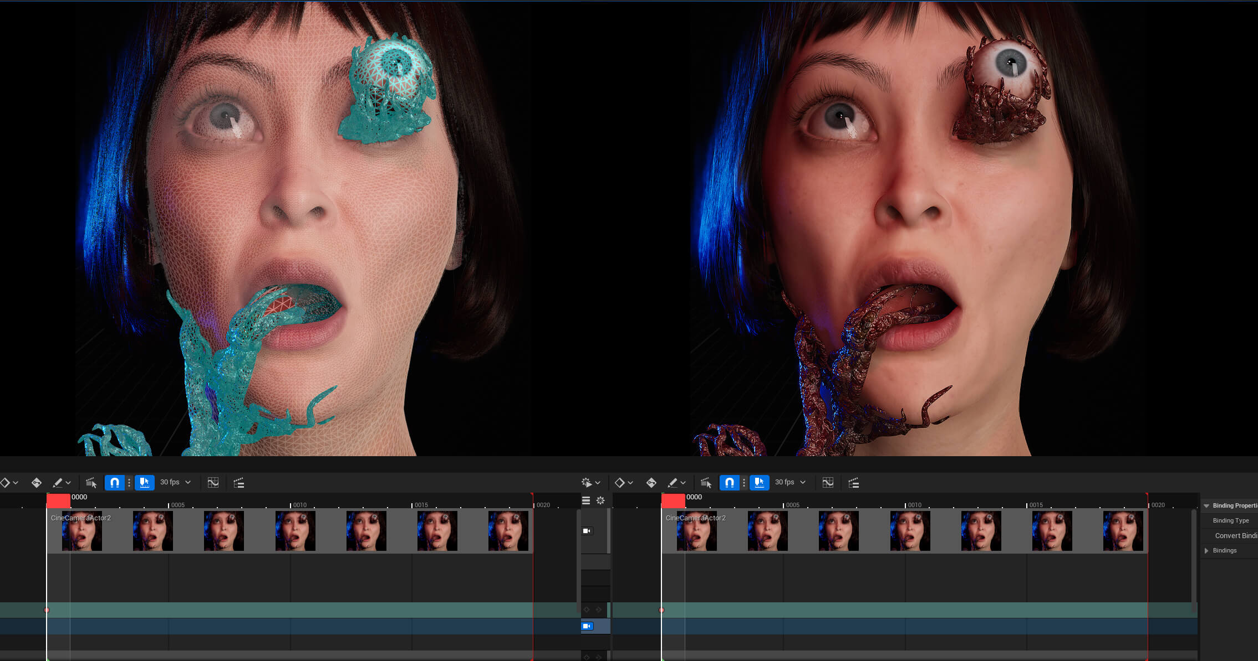This screenshot has height=661, width=1258.
Task: Open the left Sequencer curve editor icon
Action: 213,483
